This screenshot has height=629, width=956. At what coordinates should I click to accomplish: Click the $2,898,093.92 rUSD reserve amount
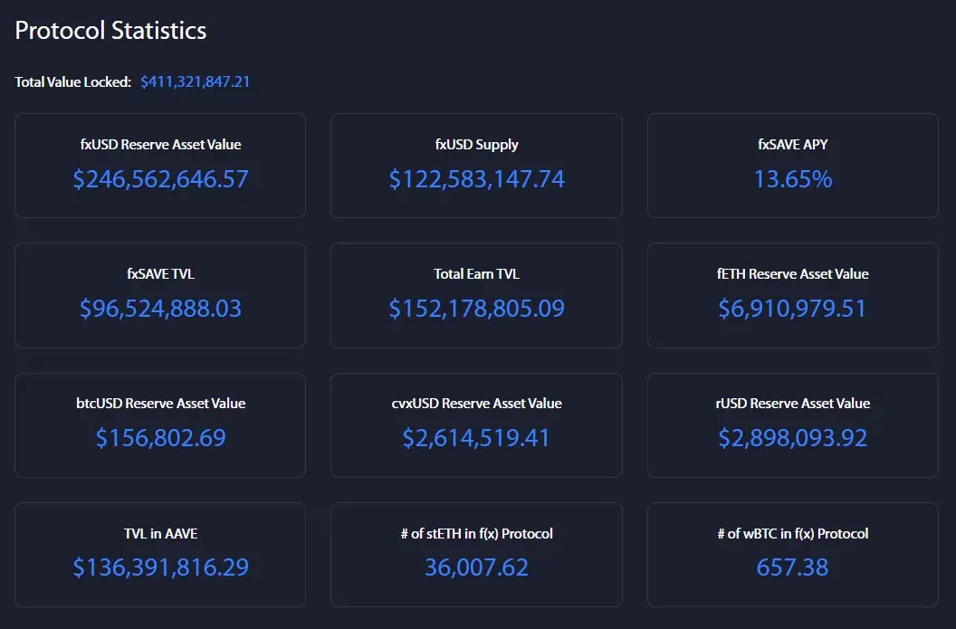coord(793,438)
